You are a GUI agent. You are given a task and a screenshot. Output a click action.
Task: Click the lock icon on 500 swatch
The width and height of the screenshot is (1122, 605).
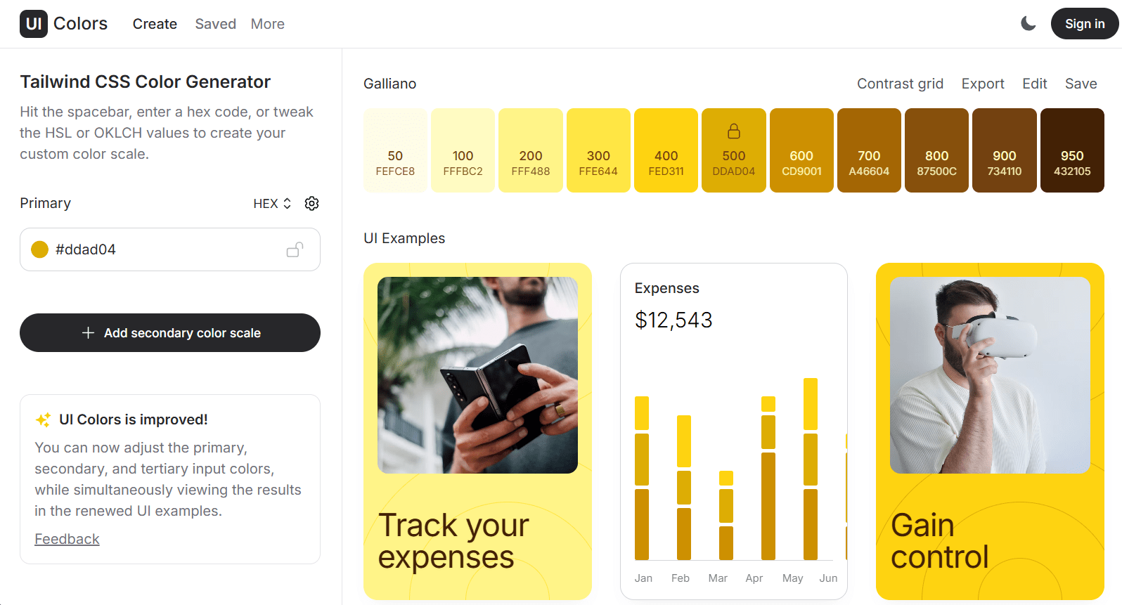(x=734, y=131)
